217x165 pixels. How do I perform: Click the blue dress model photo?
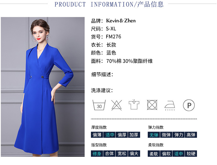click(43, 87)
